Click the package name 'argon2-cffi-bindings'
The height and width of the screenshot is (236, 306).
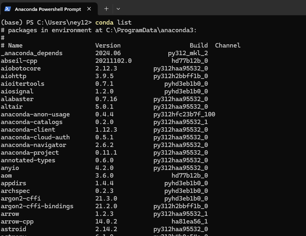pos(37,206)
